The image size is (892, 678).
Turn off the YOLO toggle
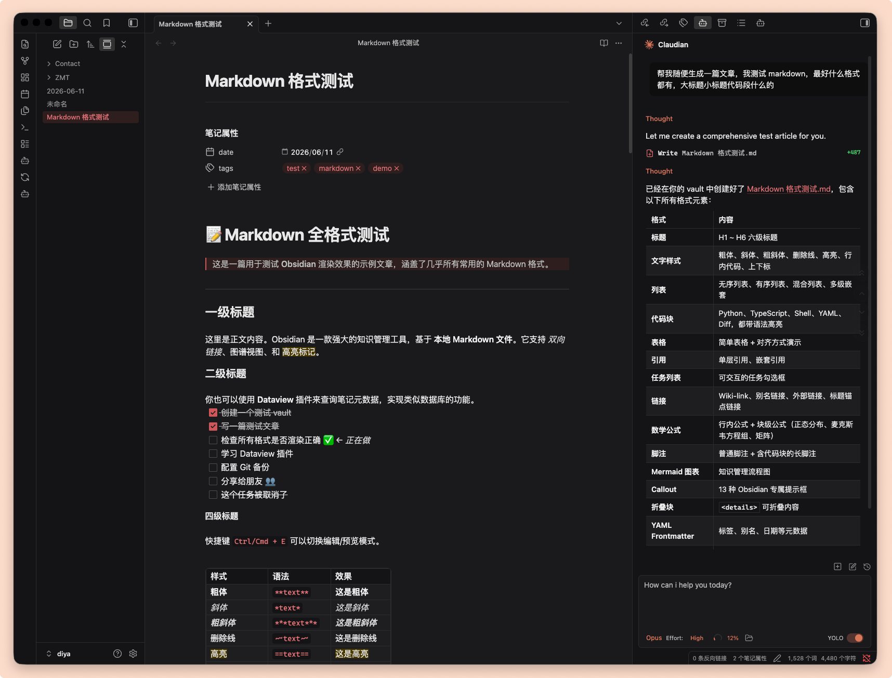tap(855, 638)
